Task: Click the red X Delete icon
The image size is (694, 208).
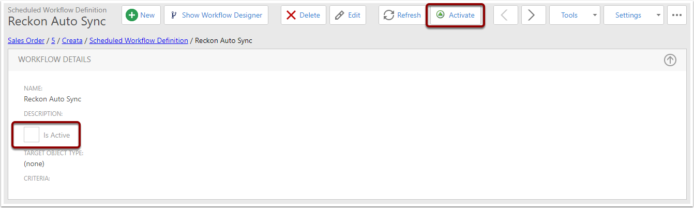Action: 291,15
